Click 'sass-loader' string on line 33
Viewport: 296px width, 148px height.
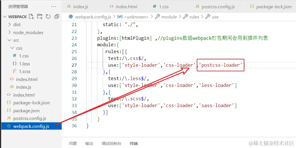point(216,105)
